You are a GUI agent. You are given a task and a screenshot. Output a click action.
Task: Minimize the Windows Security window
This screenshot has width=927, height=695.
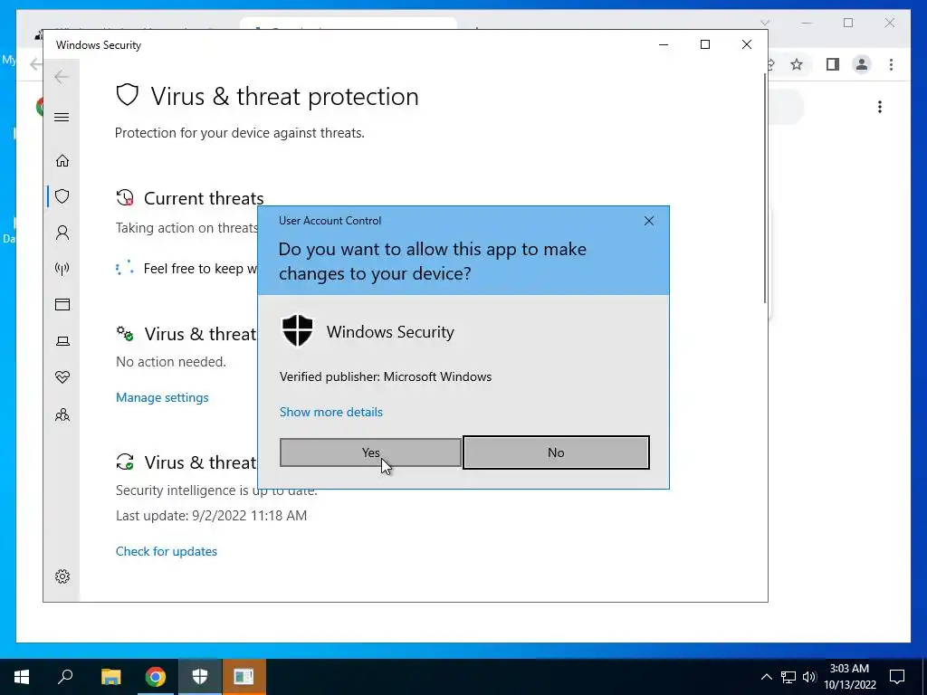coord(664,45)
